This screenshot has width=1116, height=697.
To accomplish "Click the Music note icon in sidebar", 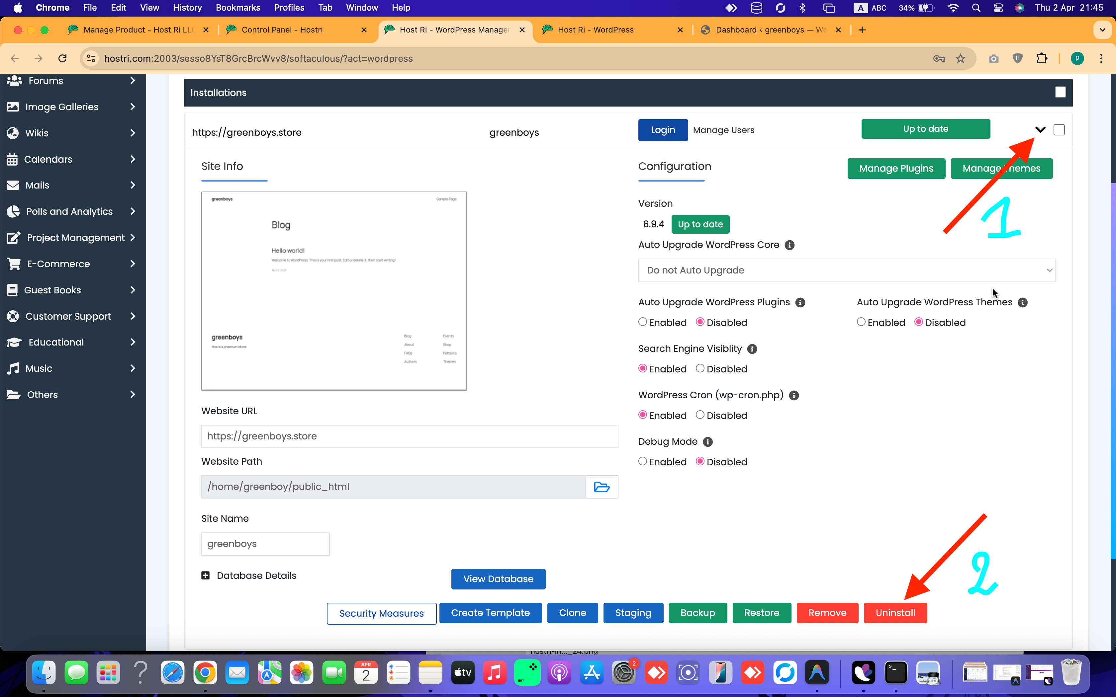I will (x=13, y=368).
